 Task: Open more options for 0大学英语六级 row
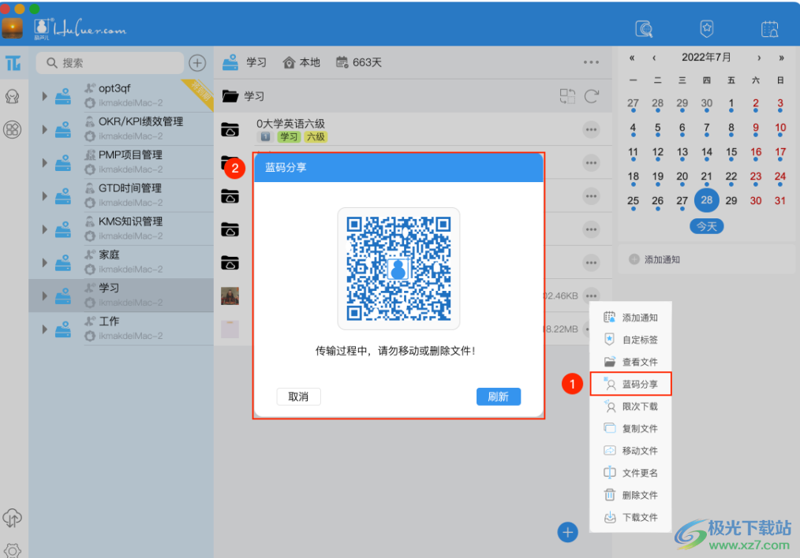tap(592, 129)
